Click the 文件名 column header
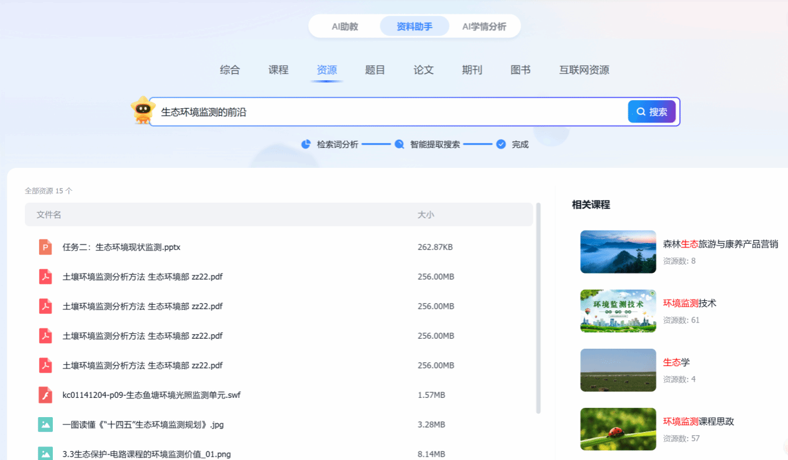 click(49, 215)
